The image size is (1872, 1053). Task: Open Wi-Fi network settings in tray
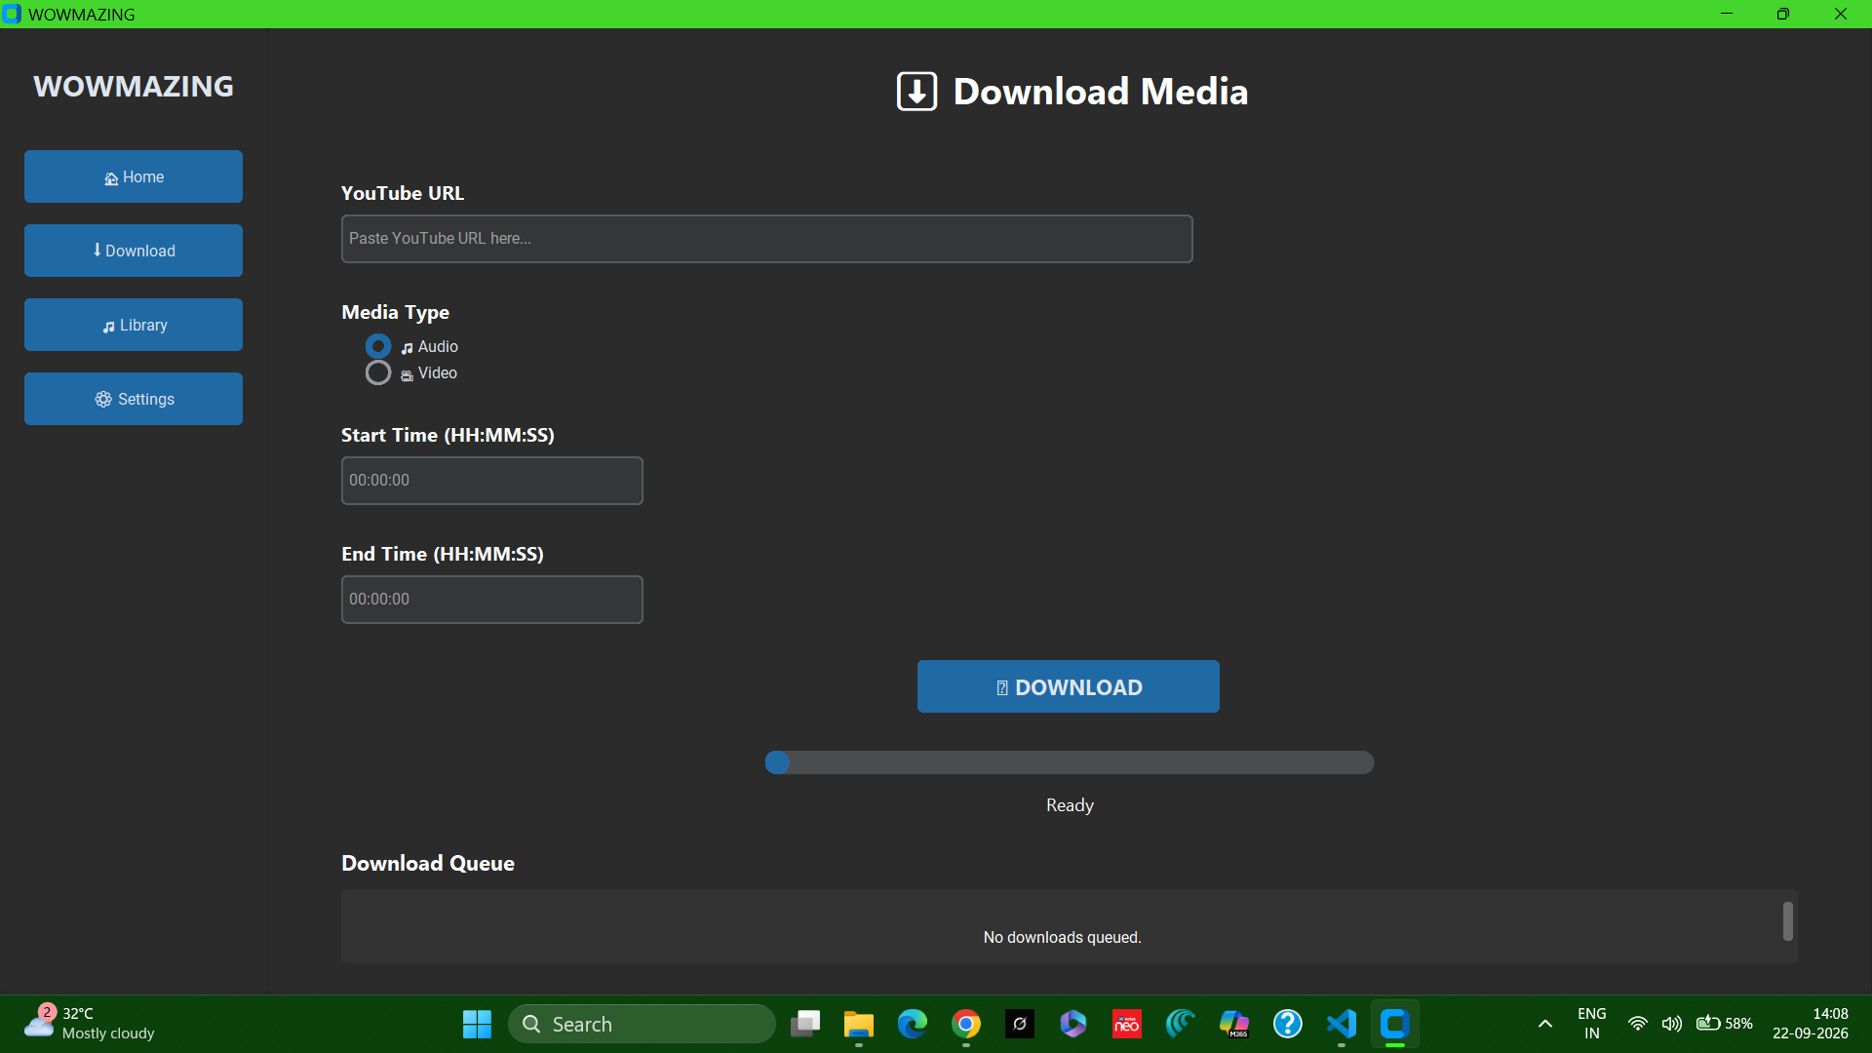click(1638, 1024)
